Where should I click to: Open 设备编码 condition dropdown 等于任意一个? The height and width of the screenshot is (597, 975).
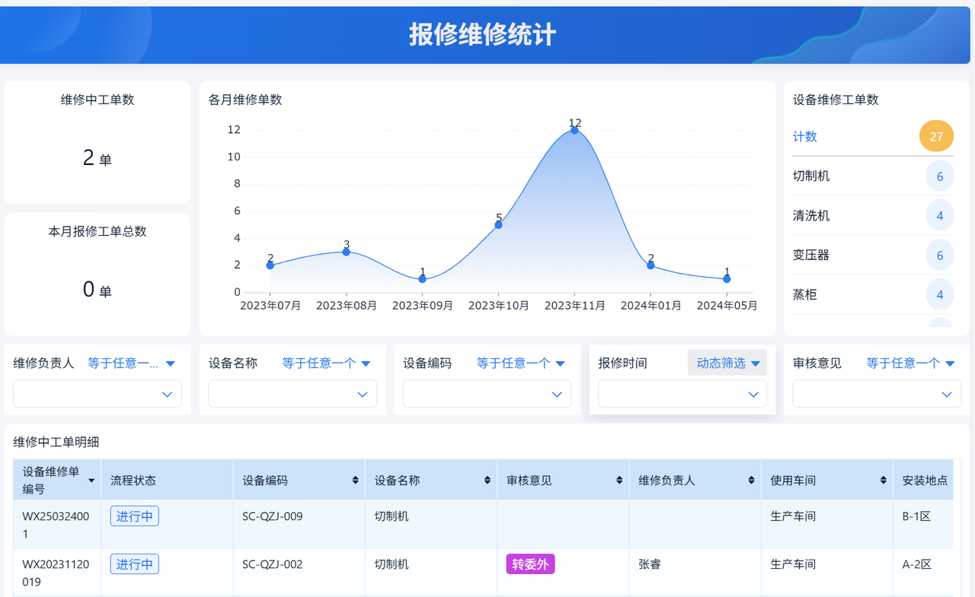[x=521, y=364]
